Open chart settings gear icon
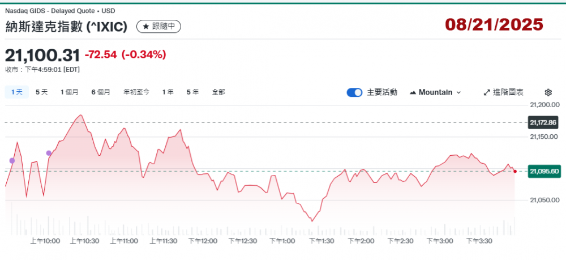This screenshot has width=566, height=260. (x=548, y=92)
